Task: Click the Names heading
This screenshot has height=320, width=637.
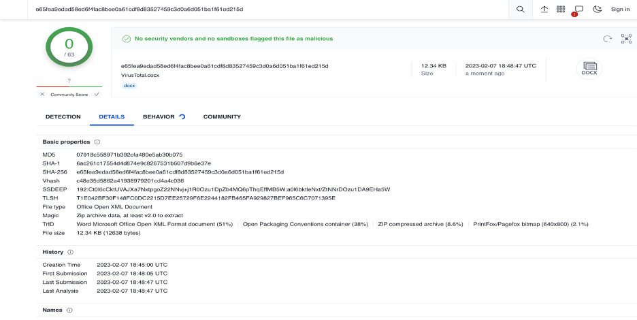Action: (x=52, y=310)
